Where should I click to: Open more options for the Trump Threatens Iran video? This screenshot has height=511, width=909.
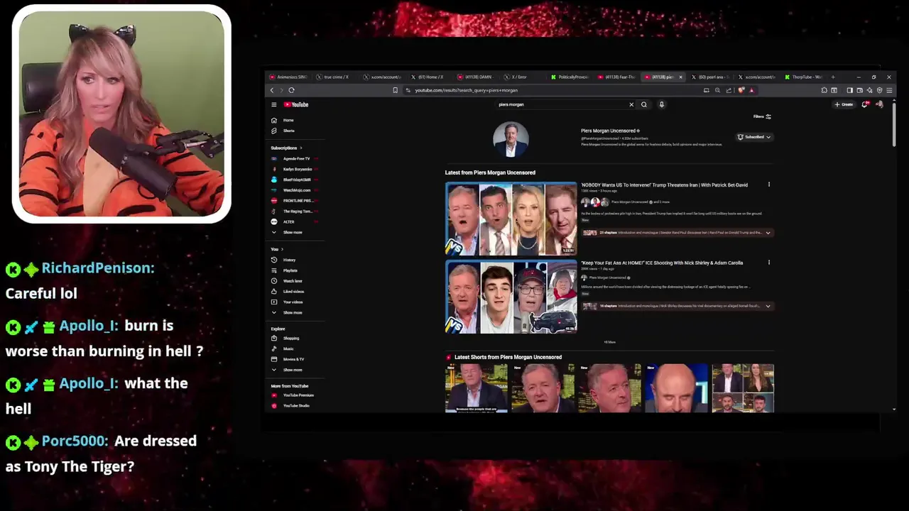(768, 185)
